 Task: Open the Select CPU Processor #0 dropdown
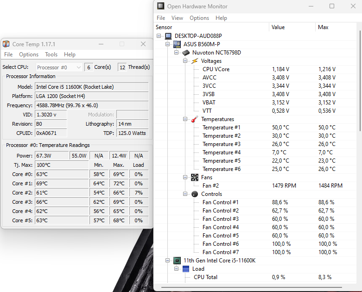click(59, 67)
